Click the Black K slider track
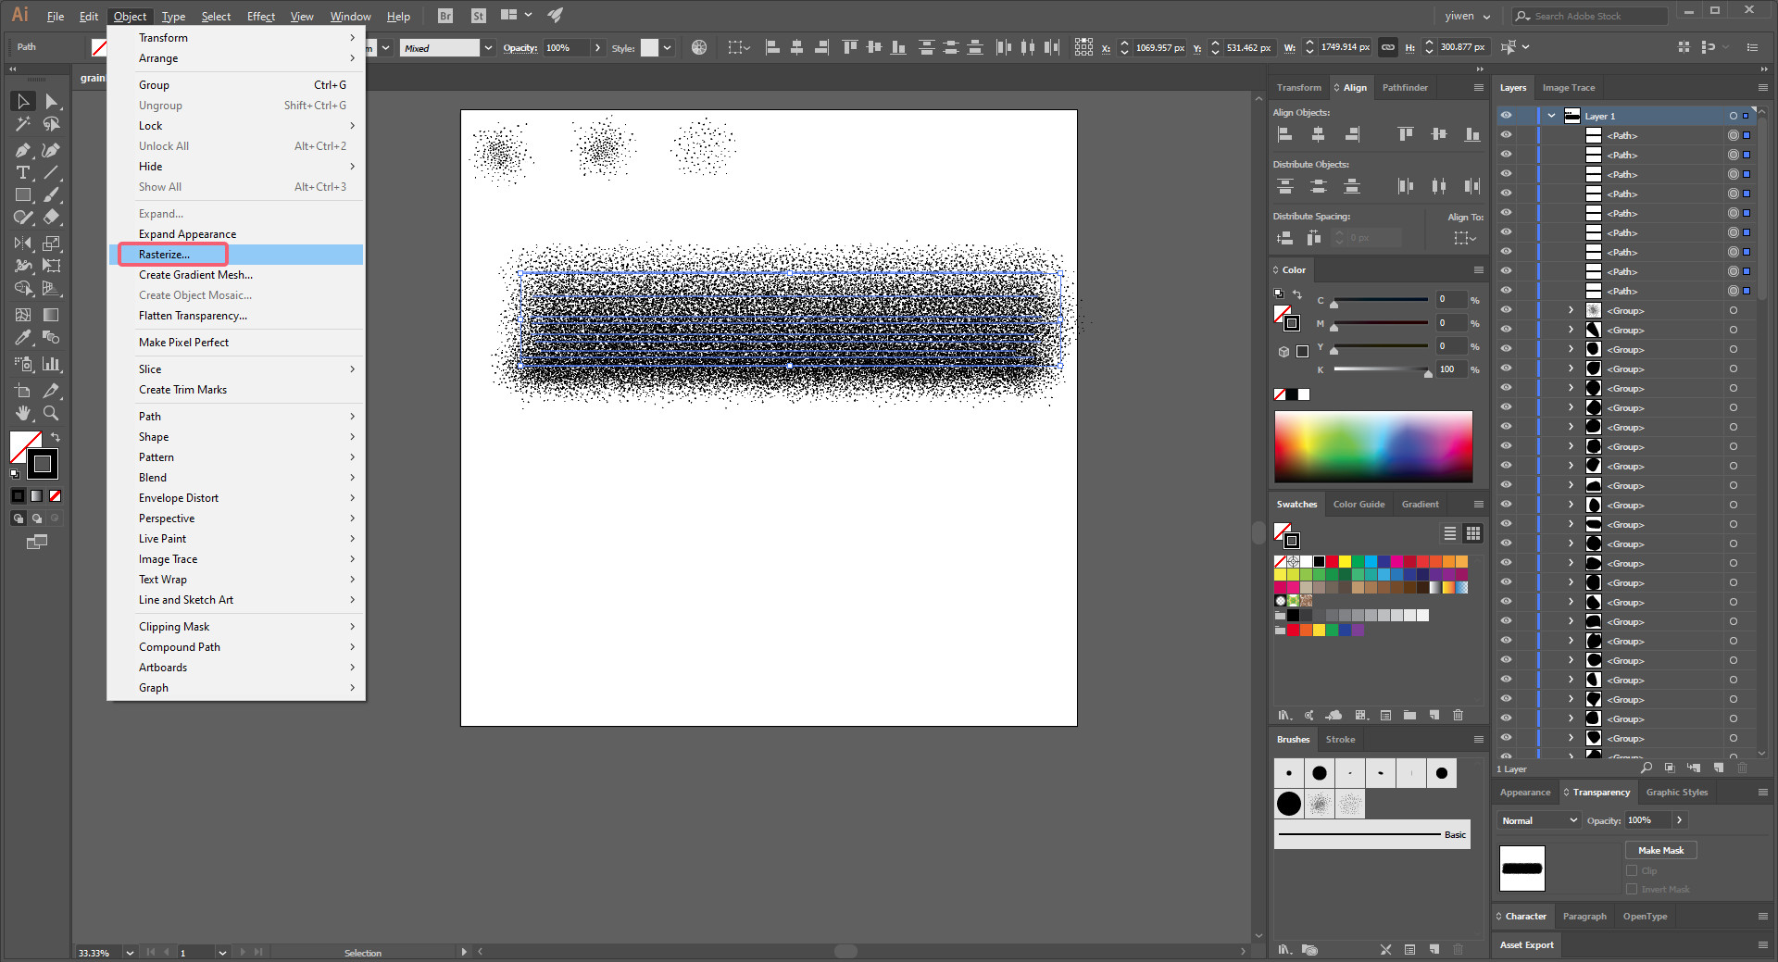 (x=1380, y=369)
